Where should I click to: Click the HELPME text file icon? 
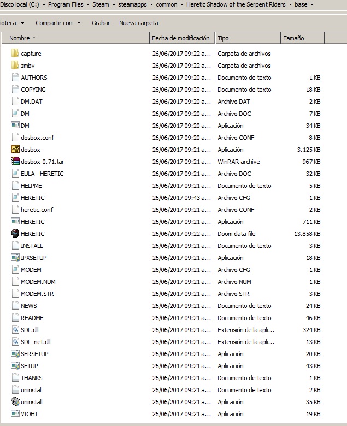[15, 186]
